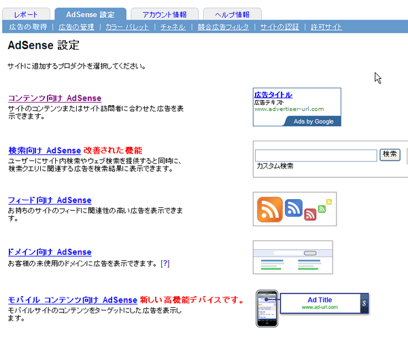Open 広告の管理 submenu link
The image size is (408, 337).
[x=76, y=26]
